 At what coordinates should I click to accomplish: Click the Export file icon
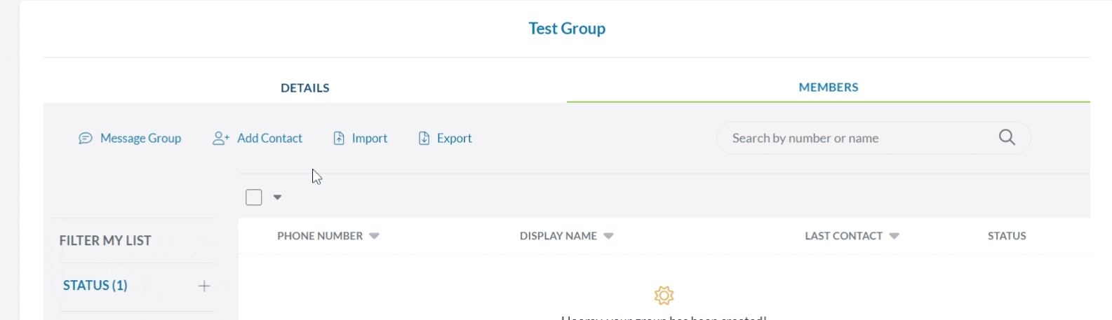424,139
